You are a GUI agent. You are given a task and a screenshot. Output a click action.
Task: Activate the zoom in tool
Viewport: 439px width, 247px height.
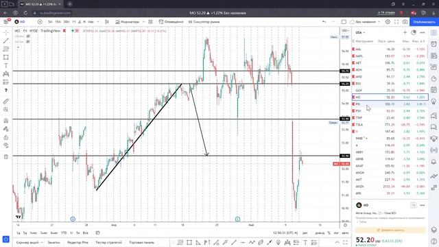(6, 110)
